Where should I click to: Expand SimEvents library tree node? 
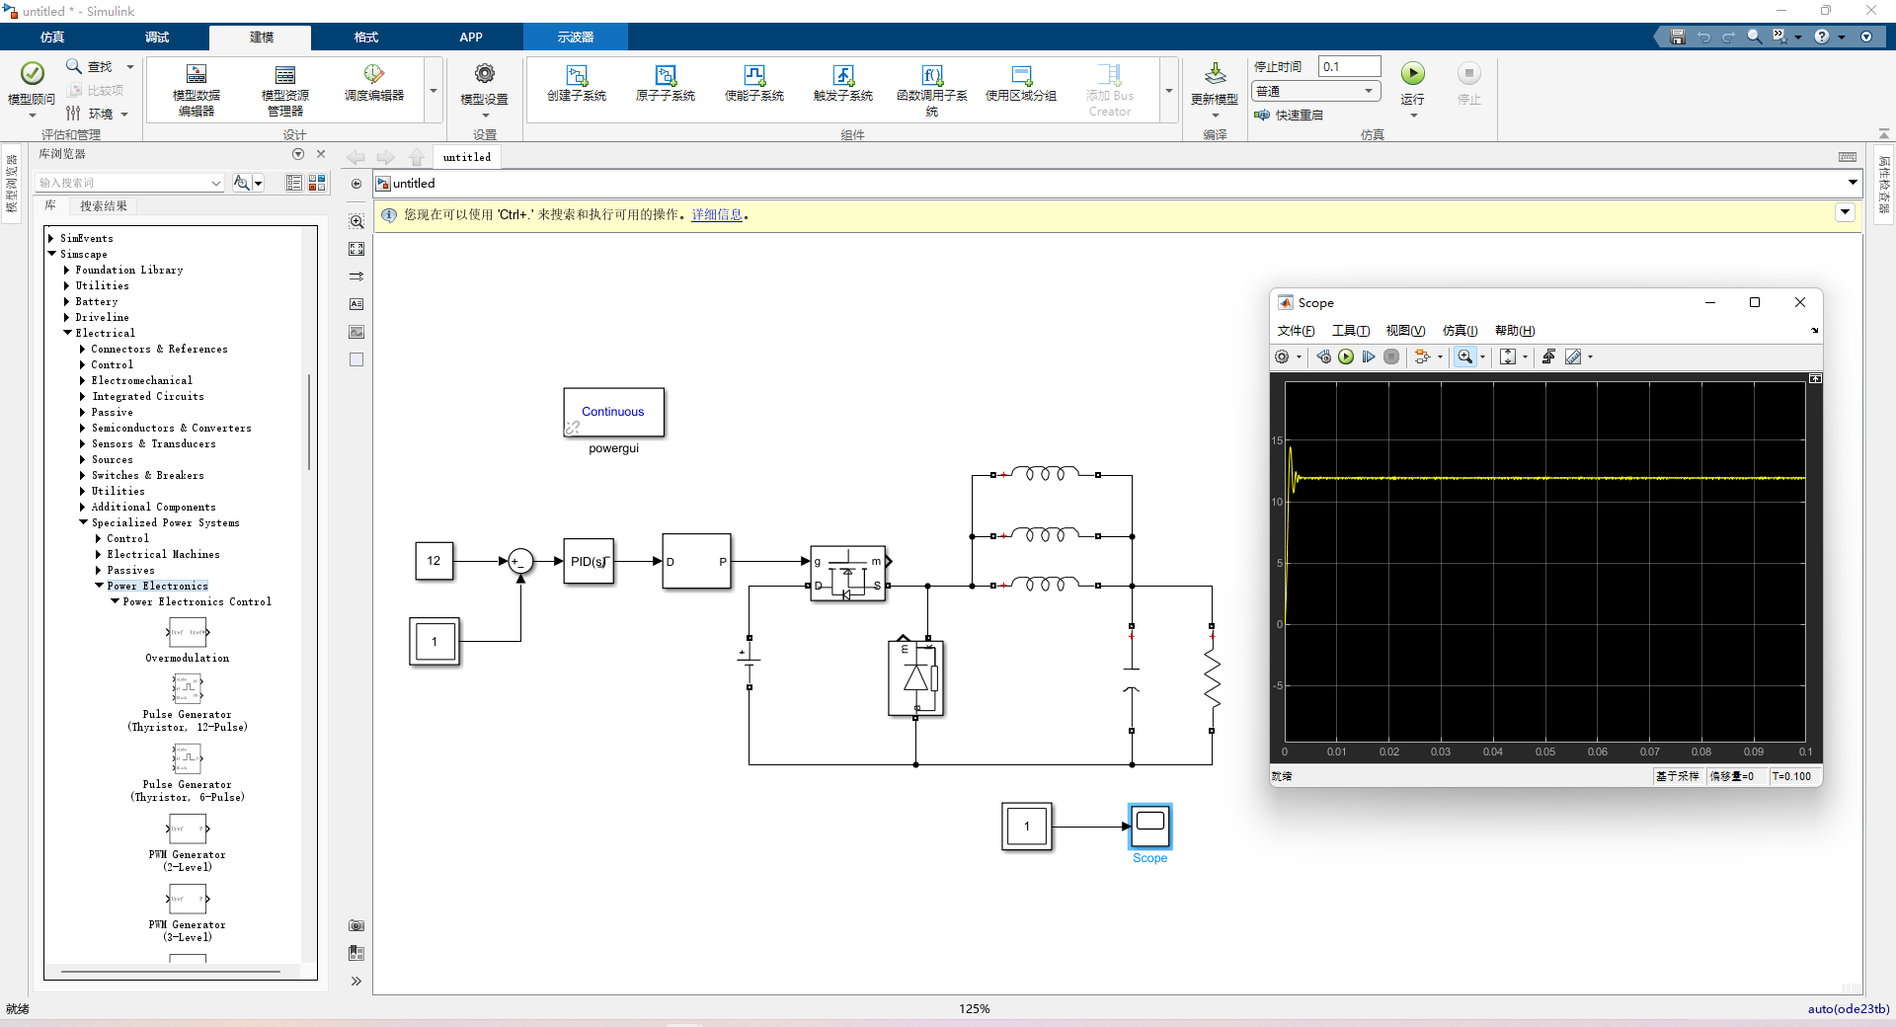[x=51, y=238]
